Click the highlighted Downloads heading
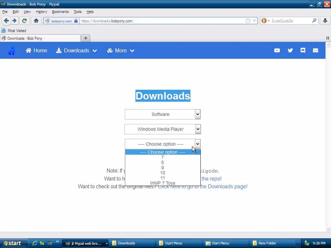The image size is (331, 248). click(163, 96)
